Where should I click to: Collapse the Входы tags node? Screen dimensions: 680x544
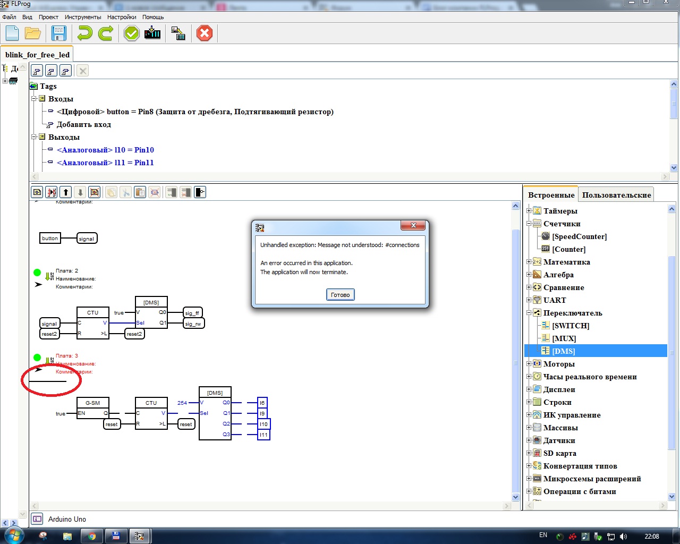pyautogui.click(x=34, y=99)
